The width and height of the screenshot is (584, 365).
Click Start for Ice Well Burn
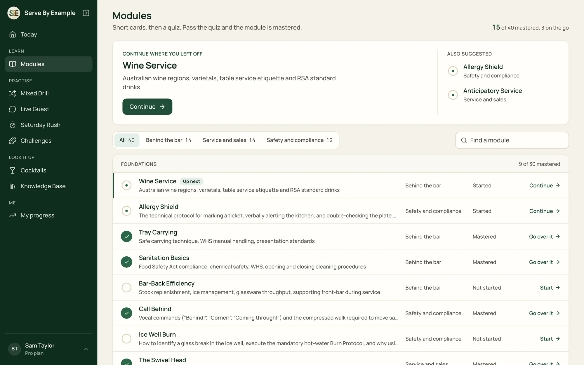550,339
